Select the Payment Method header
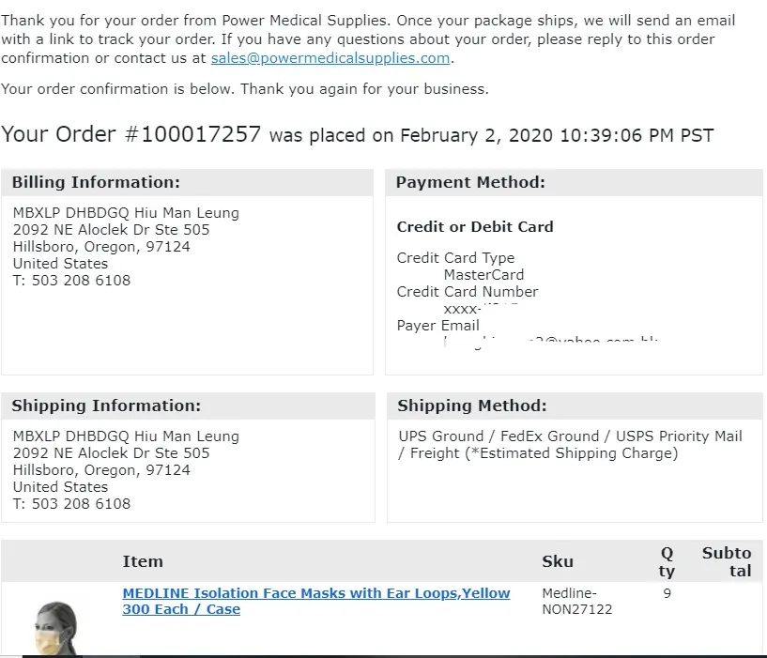This screenshot has width=767, height=658. click(x=470, y=182)
